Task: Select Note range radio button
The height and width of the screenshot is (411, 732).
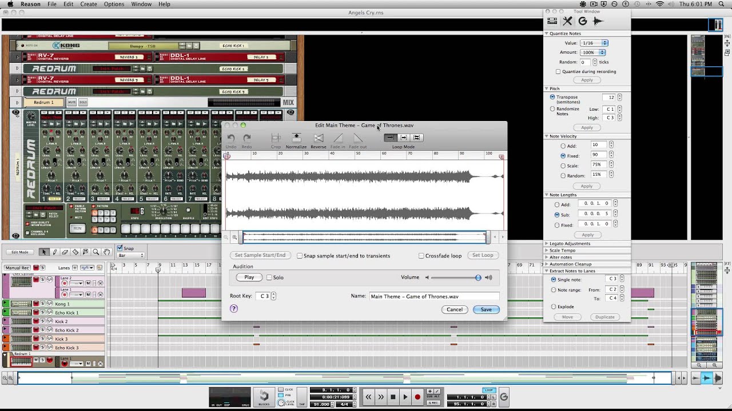Action: click(x=553, y=290)
